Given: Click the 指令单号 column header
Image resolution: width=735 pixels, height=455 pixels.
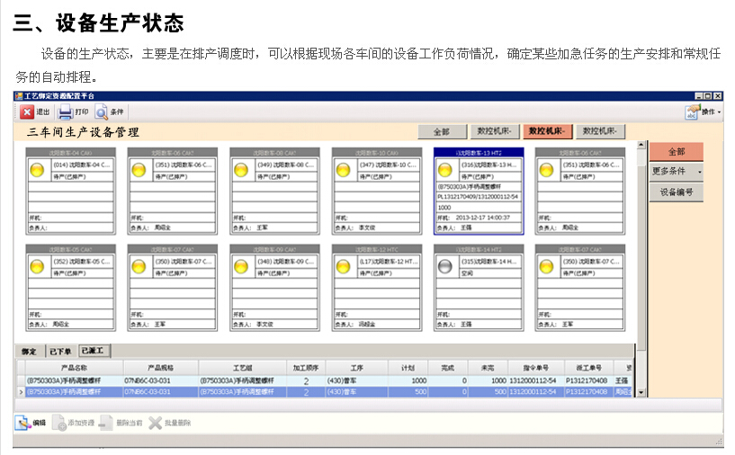Looking at the screenshot, I should [536, 368].
